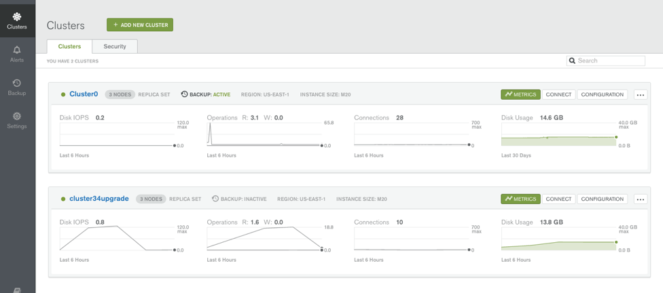The width and height of the screenshot is (663, 293).
Task: Click the 3 NODES badge on Cluster0
Action: click(120, 94)
